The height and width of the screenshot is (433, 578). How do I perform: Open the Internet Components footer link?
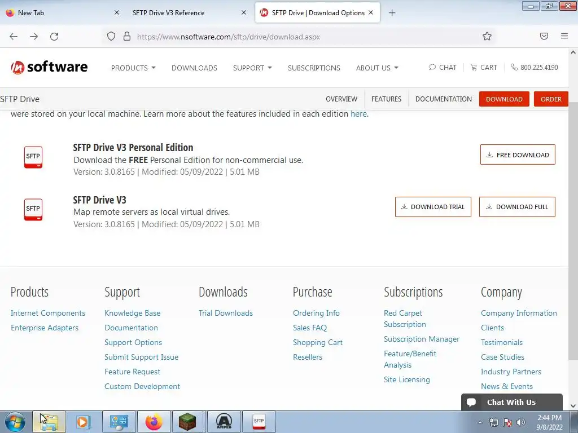48,313
